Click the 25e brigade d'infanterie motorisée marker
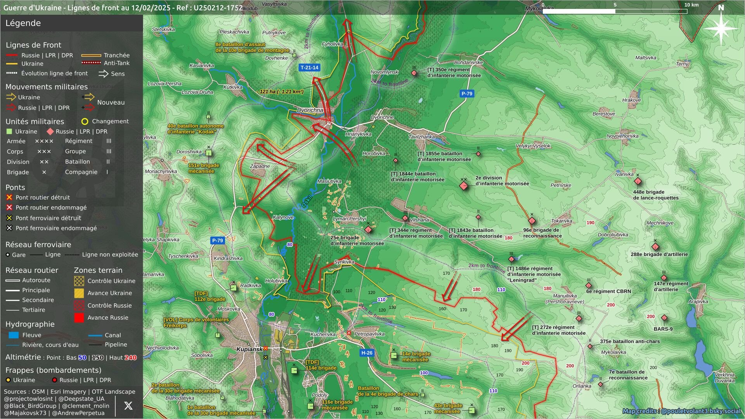 tap(368, 230)
